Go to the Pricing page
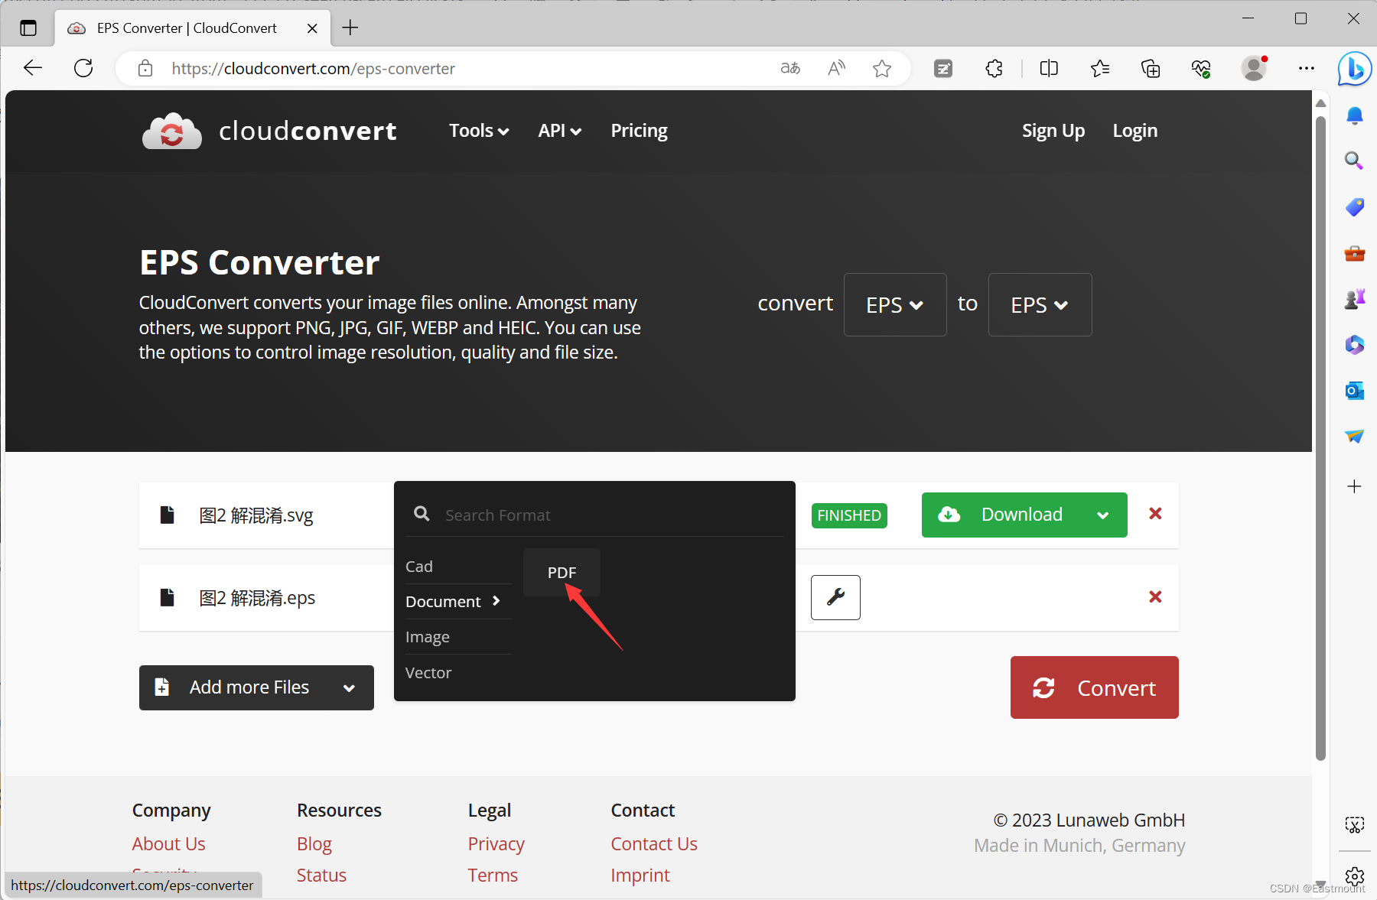Image resolution: width=1377 pixels, height=900 pixels. point(639,131)
